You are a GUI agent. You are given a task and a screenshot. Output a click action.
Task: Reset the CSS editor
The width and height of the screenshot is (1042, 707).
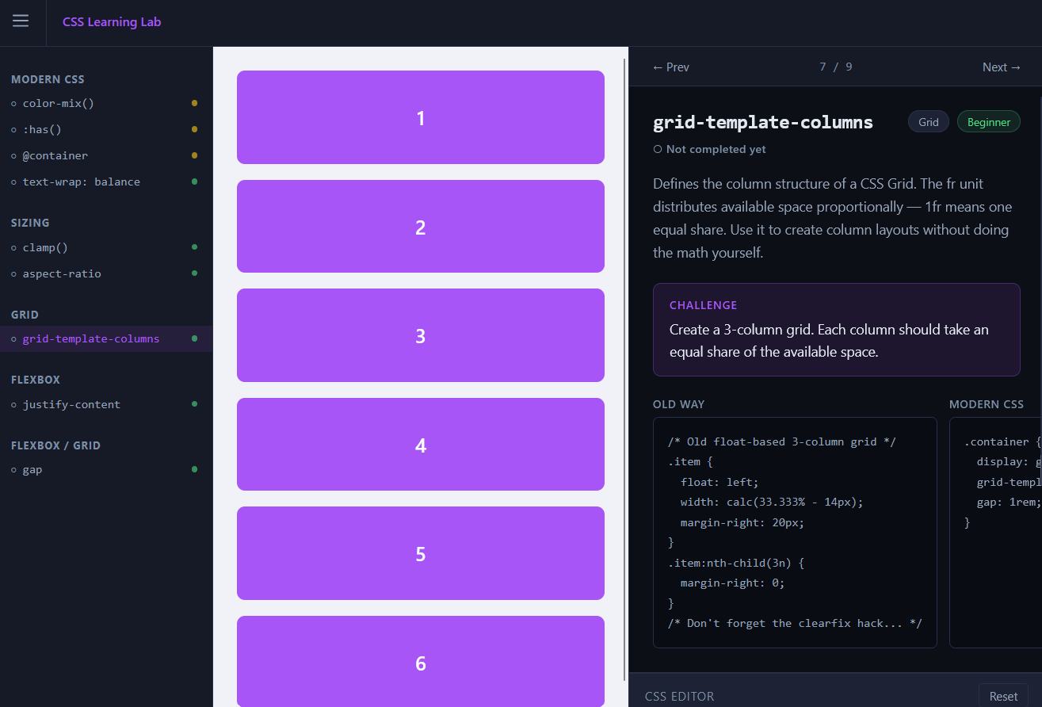click(x=1003, y=696)
